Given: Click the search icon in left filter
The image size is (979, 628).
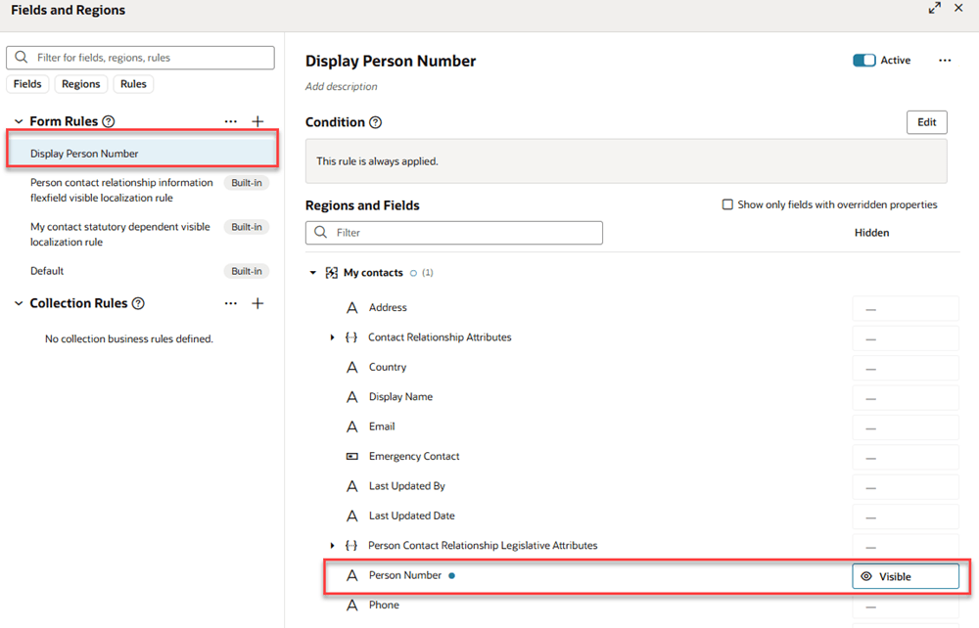Looking at the screenshot, I should click(22, 58).
